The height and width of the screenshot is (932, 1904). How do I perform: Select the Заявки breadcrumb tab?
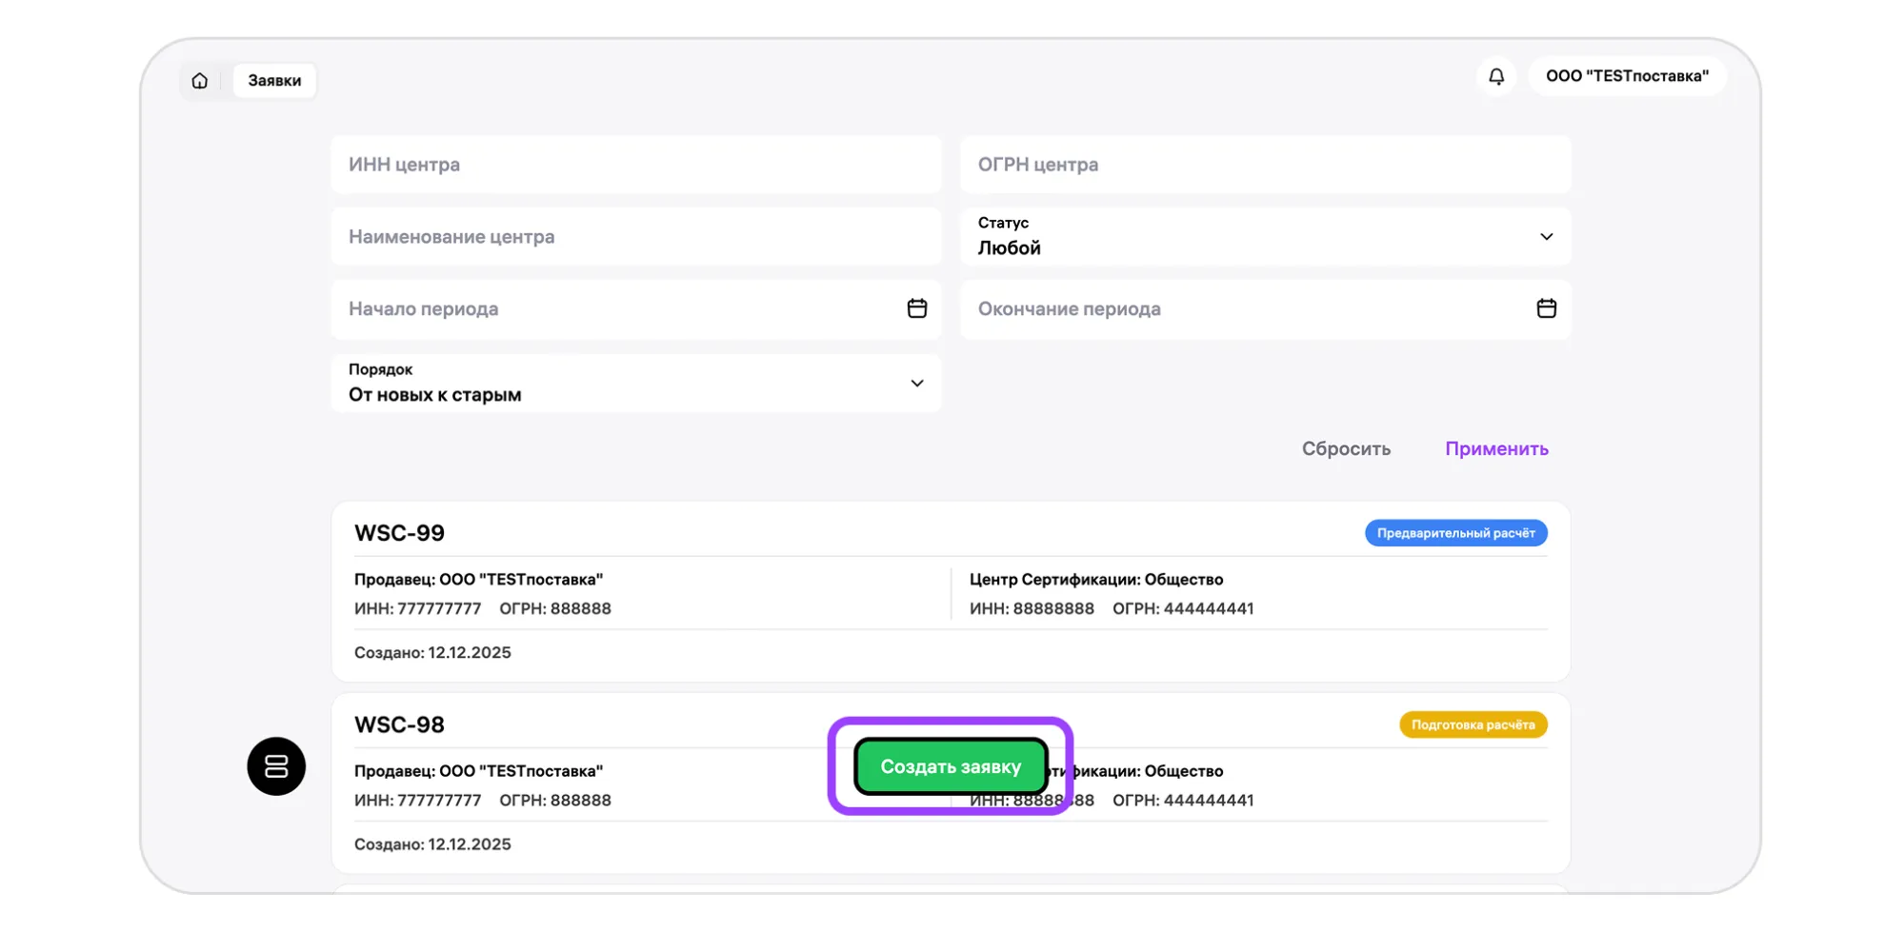[274, 81]
